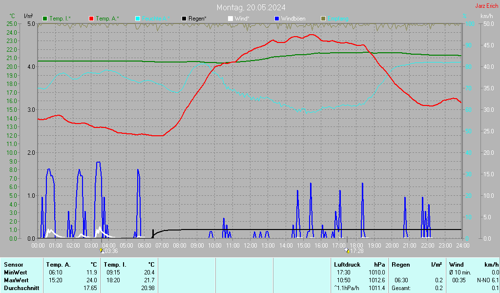The width and height of the screenshot is (500, 293).
Task: Click the Temp. I. average '20.98'
Action: click(x=148, y=288)
